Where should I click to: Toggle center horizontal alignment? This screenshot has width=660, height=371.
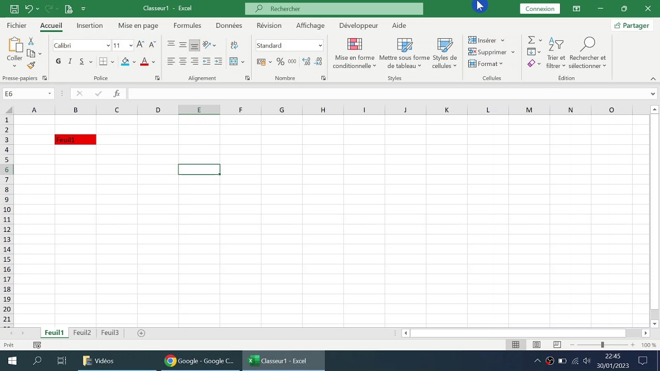click(x=183, y=62)
